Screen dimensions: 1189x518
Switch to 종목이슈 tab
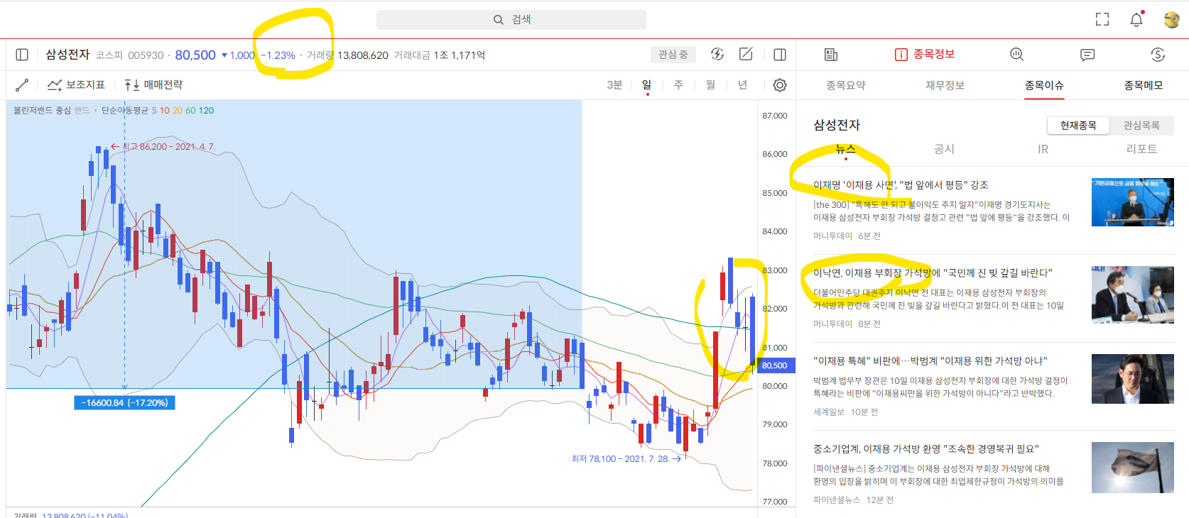pos(1044,85)
